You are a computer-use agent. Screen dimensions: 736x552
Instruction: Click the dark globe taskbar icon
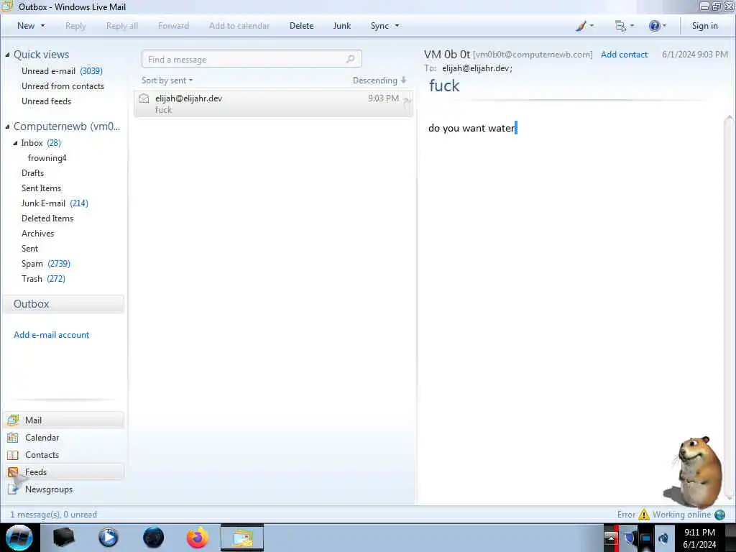point(153,538)
